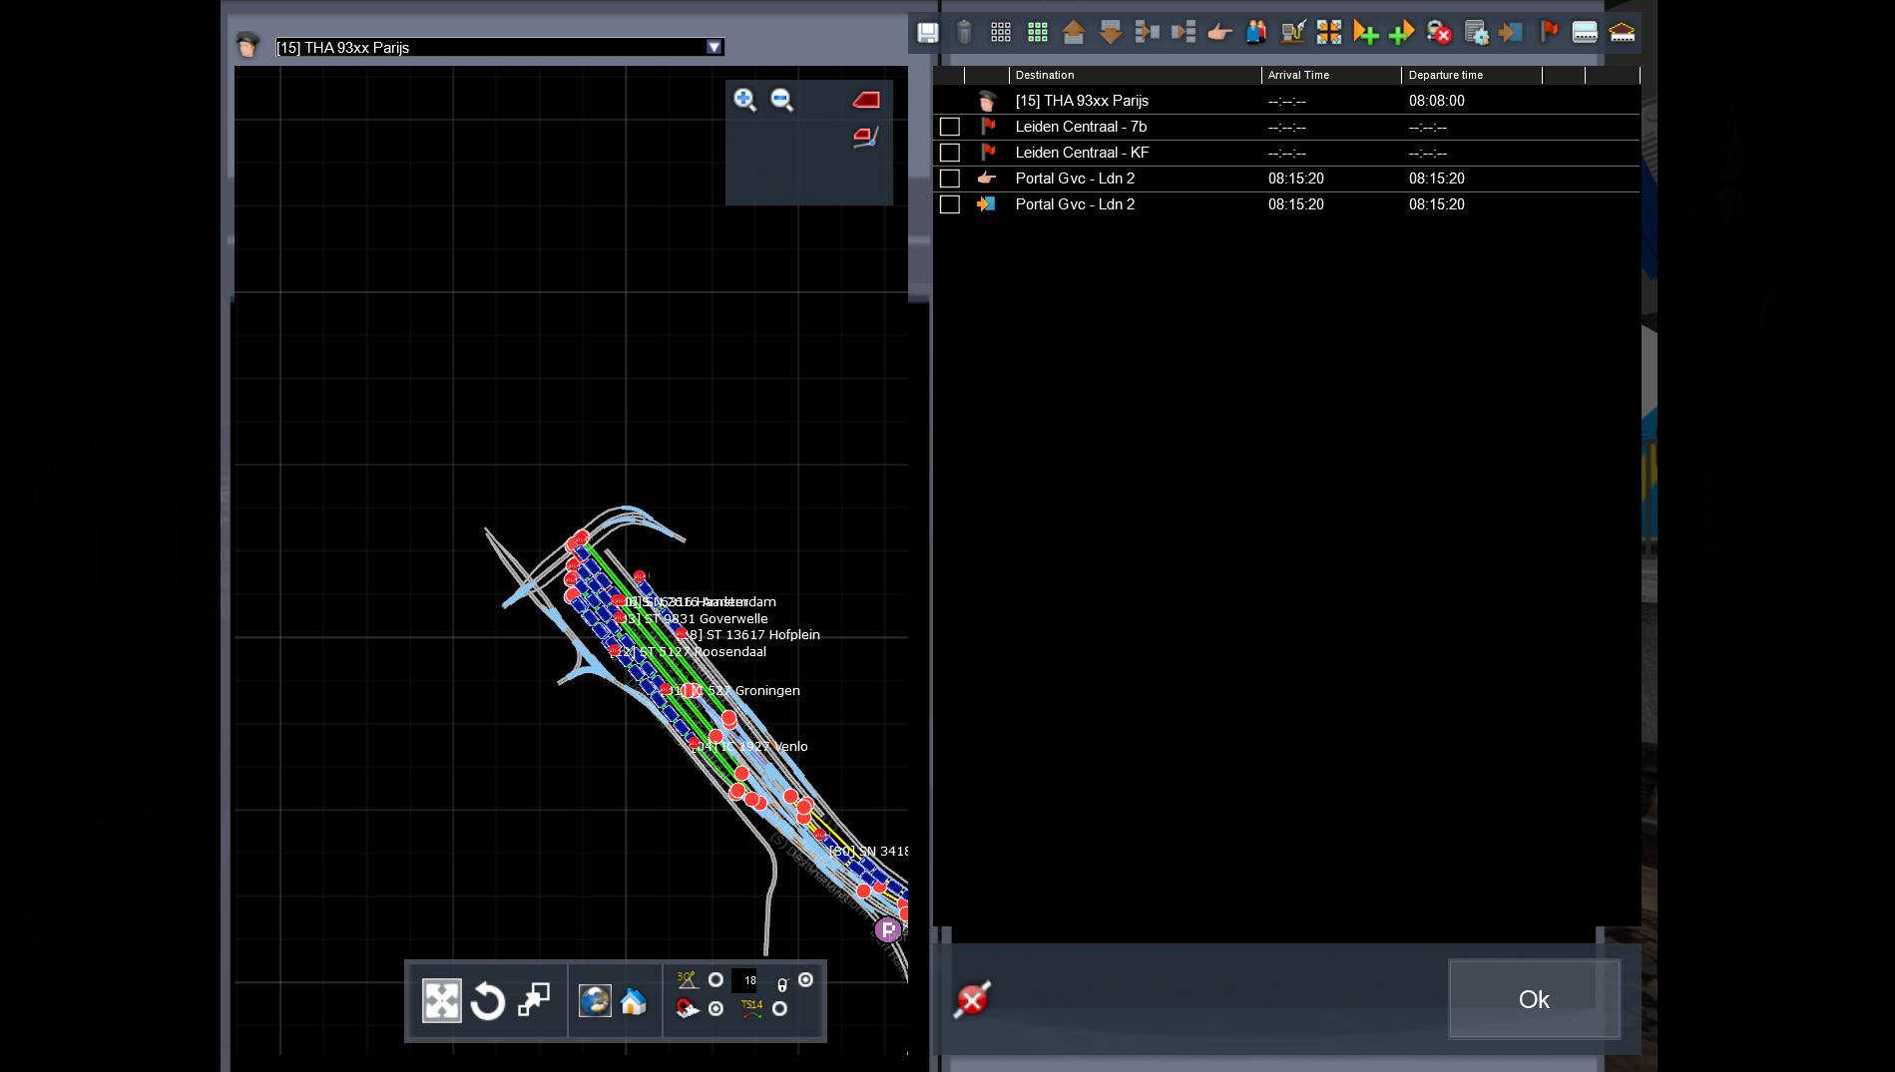Click the fuel pump refuel icon
Viewport: 1895px width, 1072px height.
tap(1293, 33)
